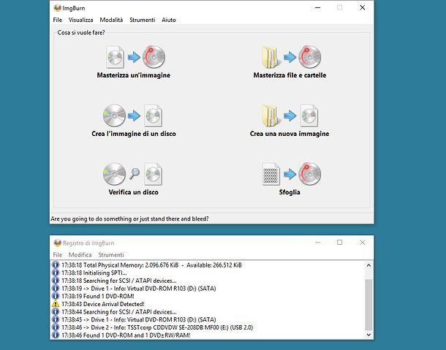Click the log vertical scrollbar thumb
446x350 pixels.
click(x=368, y=304)
